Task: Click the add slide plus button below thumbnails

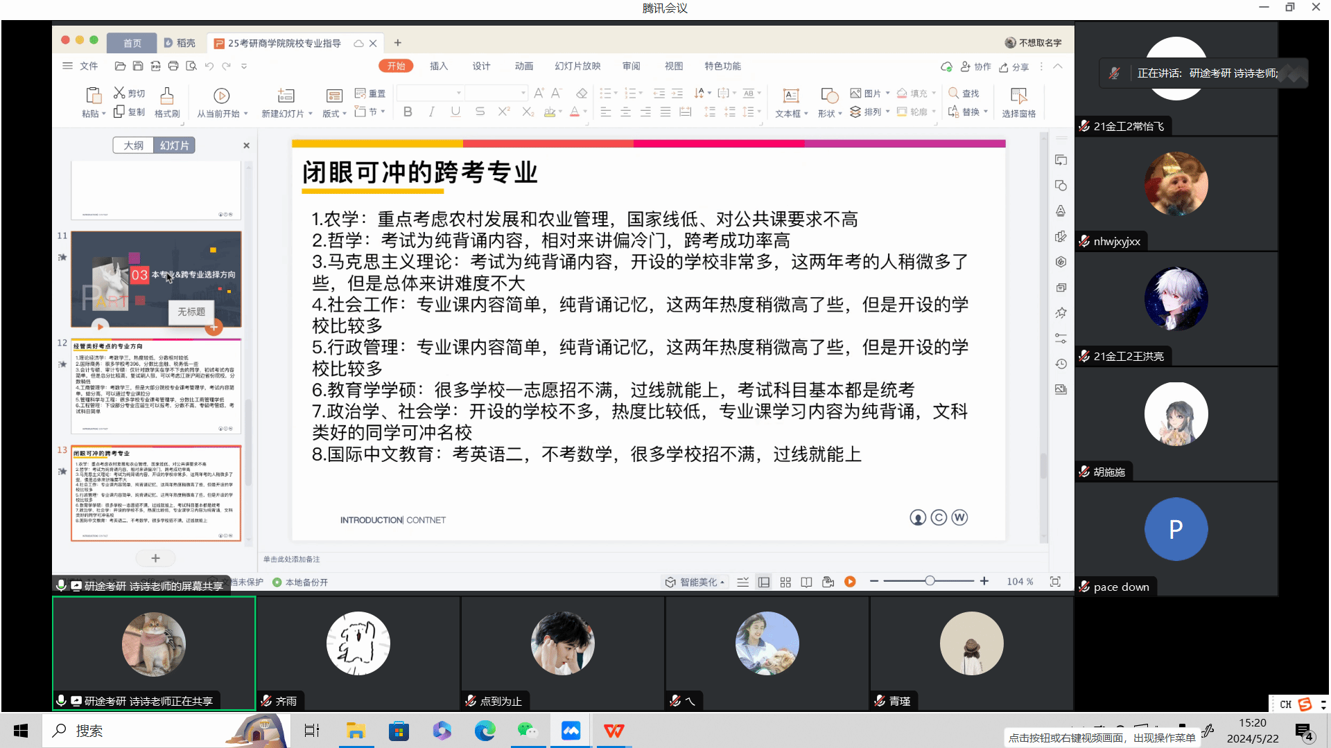Action: coord(155,558)
